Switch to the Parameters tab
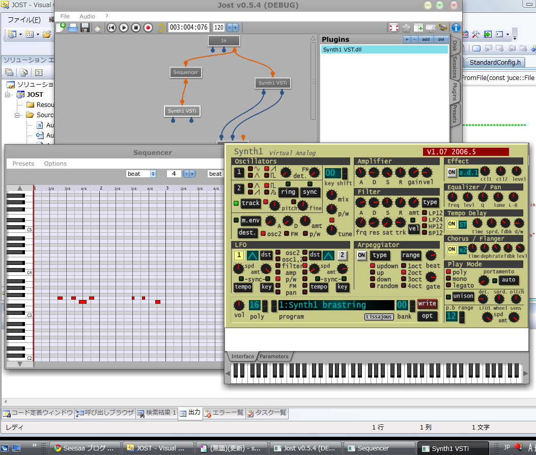The image size is (536, 455). tap(274, 357)
